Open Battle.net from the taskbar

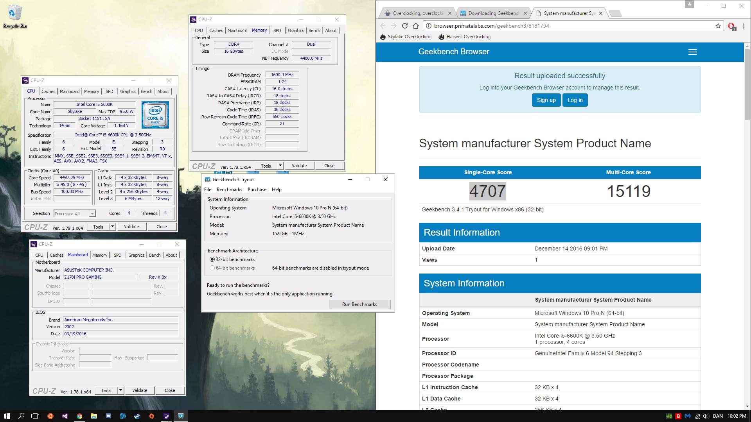[123, 416]
